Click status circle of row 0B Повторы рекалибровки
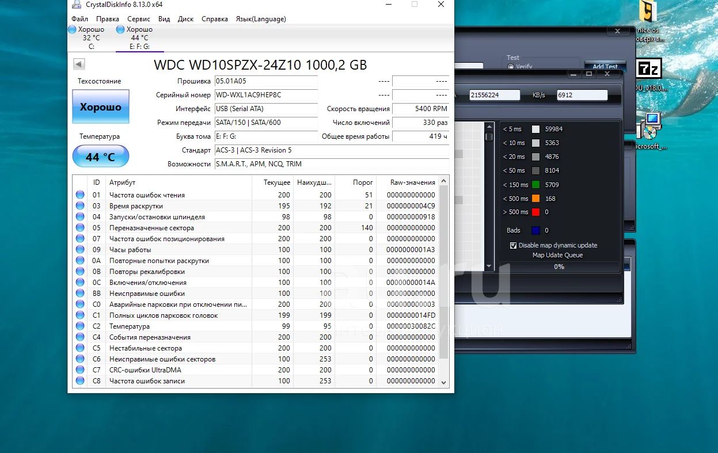 point(80,271)
